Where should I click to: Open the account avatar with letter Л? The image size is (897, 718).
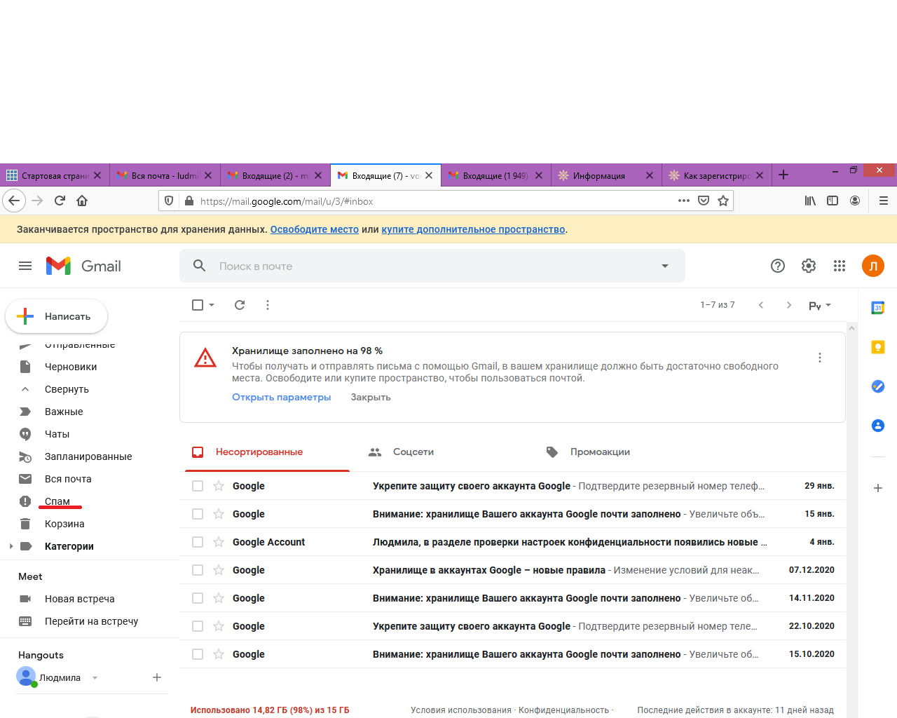coord(873,266)
